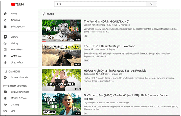Click Warzone video description text
This screenshot has height=116, width=181.
point(127,55)
